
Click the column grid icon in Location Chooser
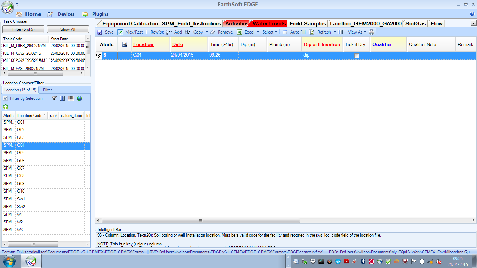(63, 98)
